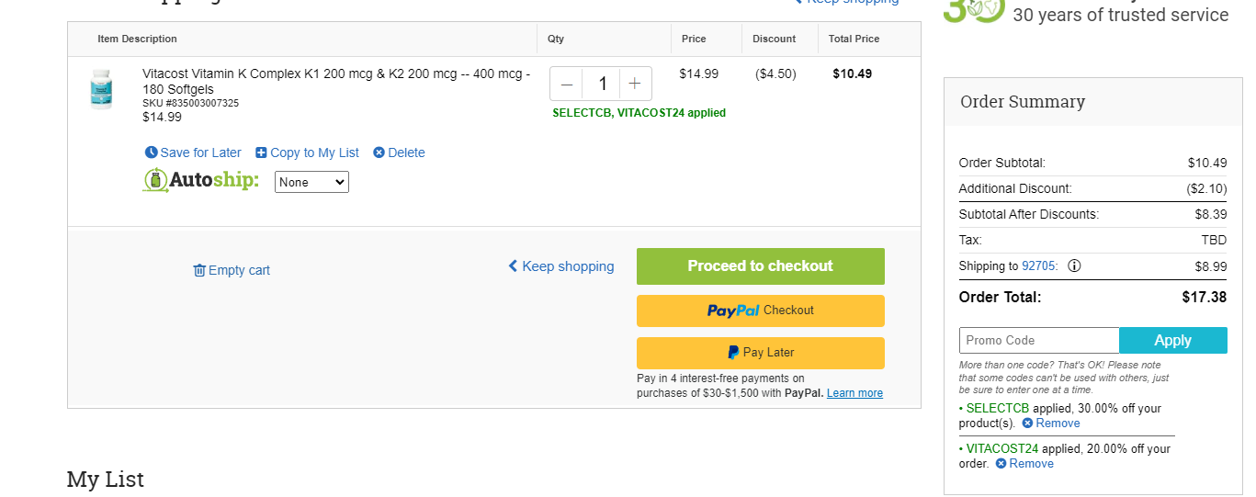Remove the SELECTCB promo code
The width and height of the screenshot is (1256, 497).
(1050, 424)
